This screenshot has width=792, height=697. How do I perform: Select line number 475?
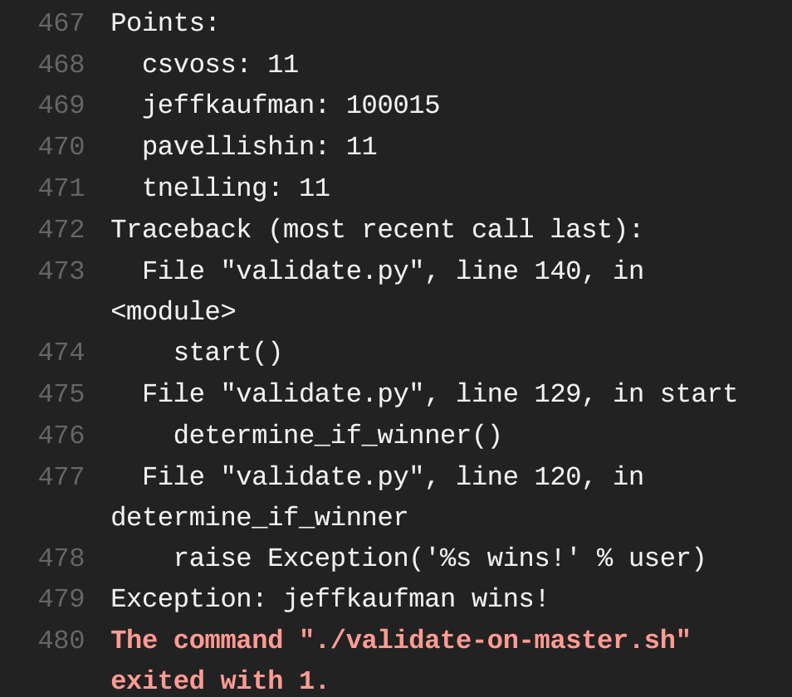[61, 394]
